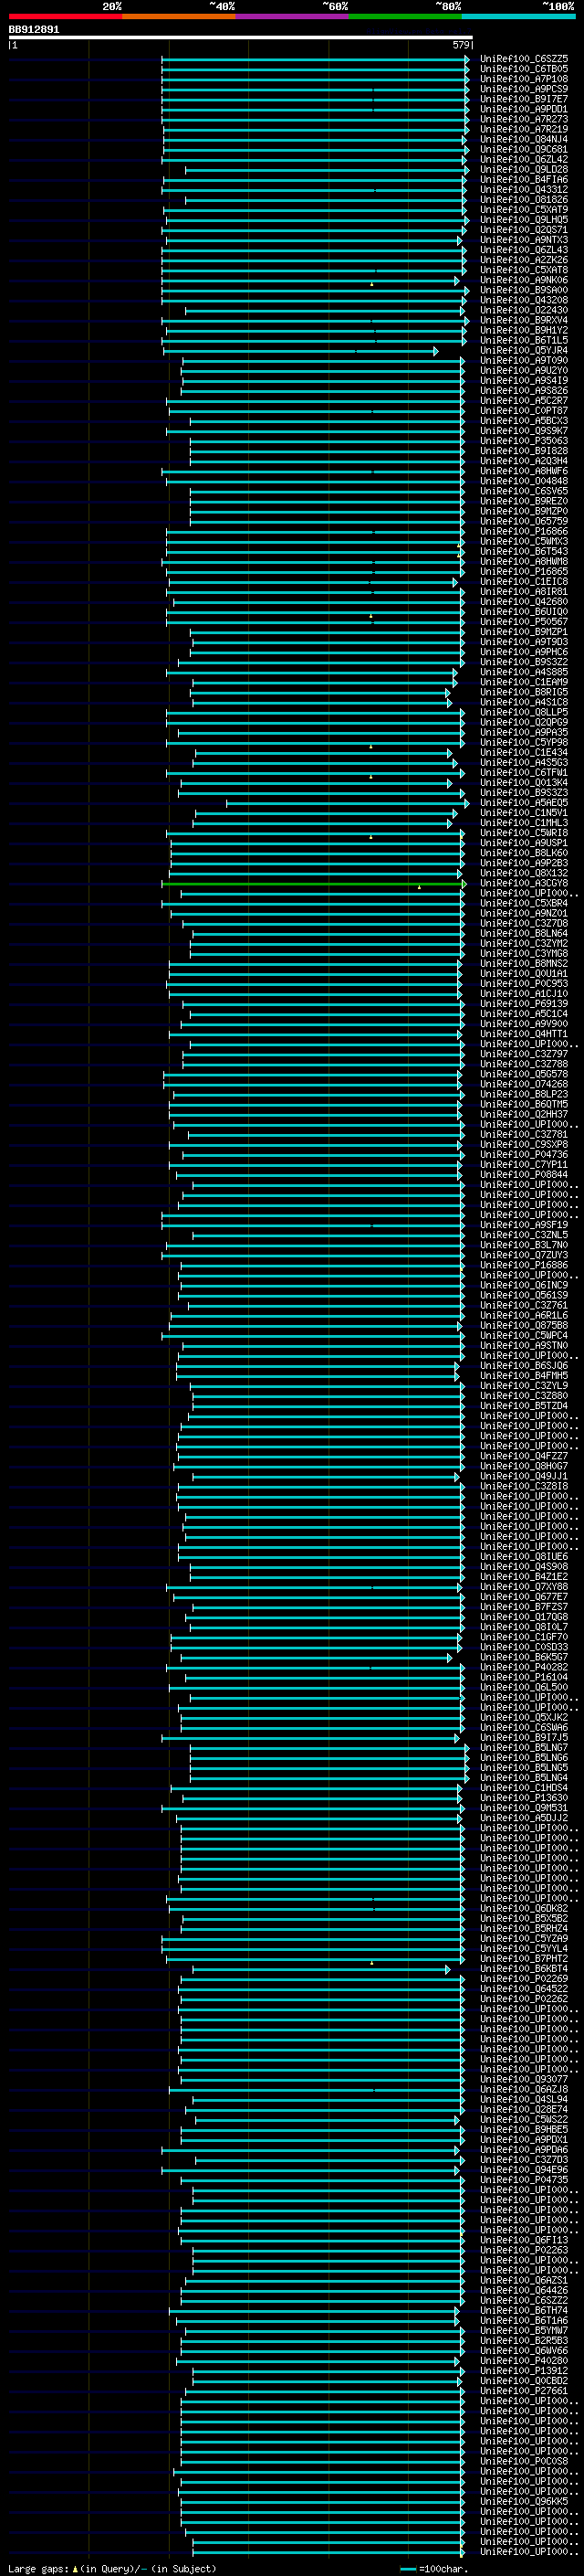Screen dimensions: 584x2576
Task: Click alignment bar of UniRef100_A5AEQ5
Action: pos(348,803)
